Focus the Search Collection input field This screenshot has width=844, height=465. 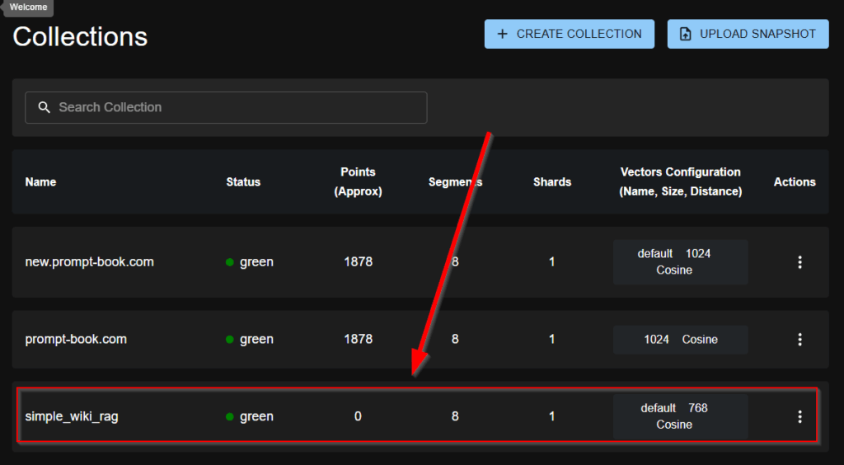(x=239, y=107)
